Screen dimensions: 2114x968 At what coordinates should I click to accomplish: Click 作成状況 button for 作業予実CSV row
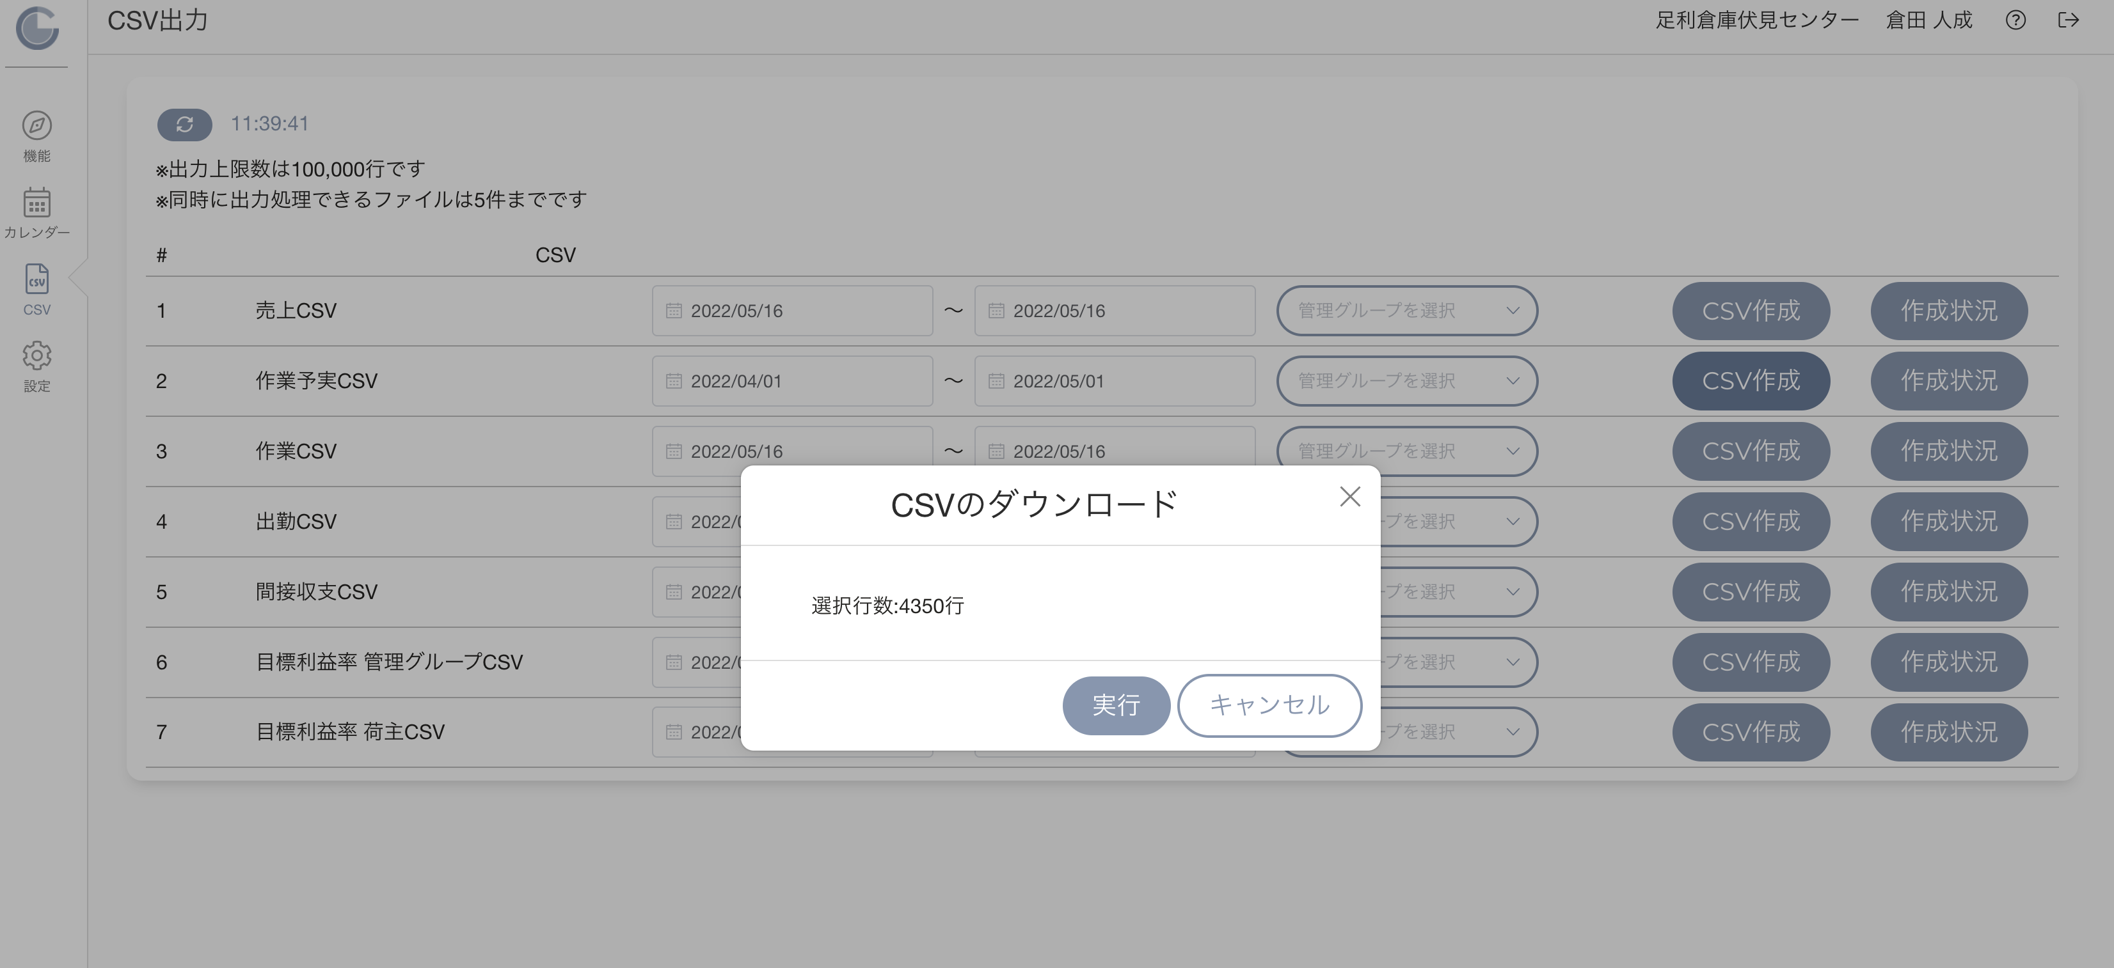[x=1949, y=382]
